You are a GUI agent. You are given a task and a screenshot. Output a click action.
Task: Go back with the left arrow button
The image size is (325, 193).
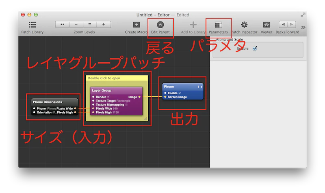click(x=283, y=24)
